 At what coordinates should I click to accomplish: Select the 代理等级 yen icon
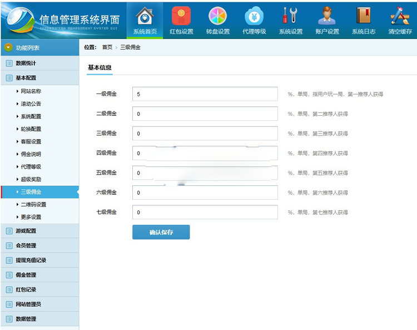254,16
